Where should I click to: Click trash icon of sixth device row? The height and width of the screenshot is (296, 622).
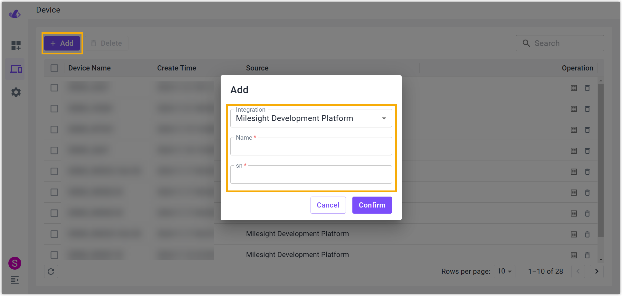(587, 192)
